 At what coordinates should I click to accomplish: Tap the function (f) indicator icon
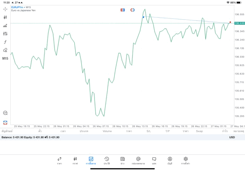[5, 42]
